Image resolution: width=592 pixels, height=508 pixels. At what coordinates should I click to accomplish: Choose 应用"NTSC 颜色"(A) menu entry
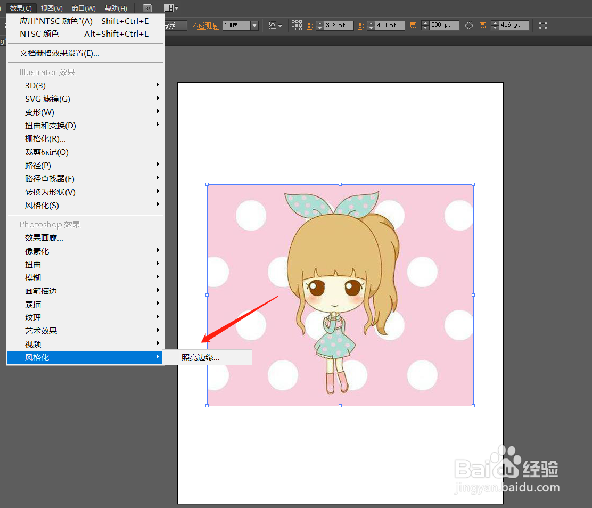tap(85, 21)
